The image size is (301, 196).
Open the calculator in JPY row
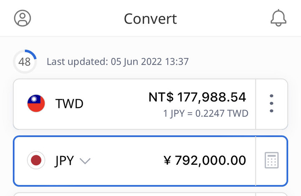(x=272, y=161)
